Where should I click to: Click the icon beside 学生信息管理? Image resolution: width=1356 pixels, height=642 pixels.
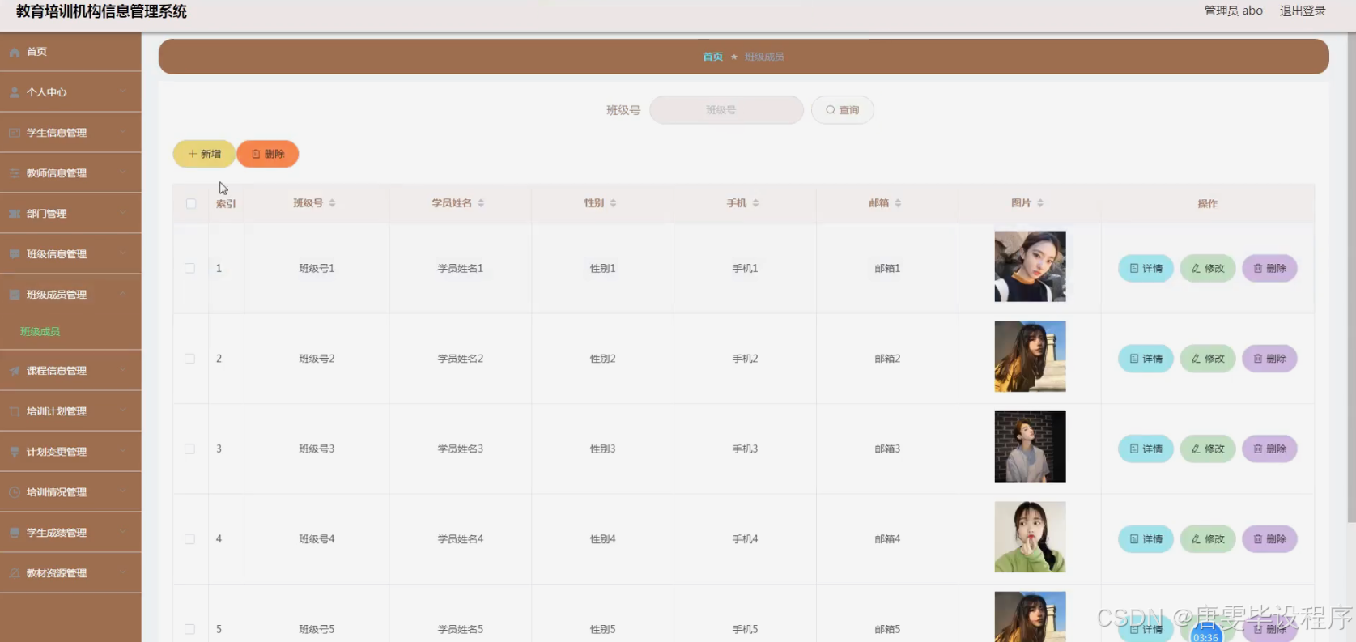pyautogui.click(x=15, y=133)
